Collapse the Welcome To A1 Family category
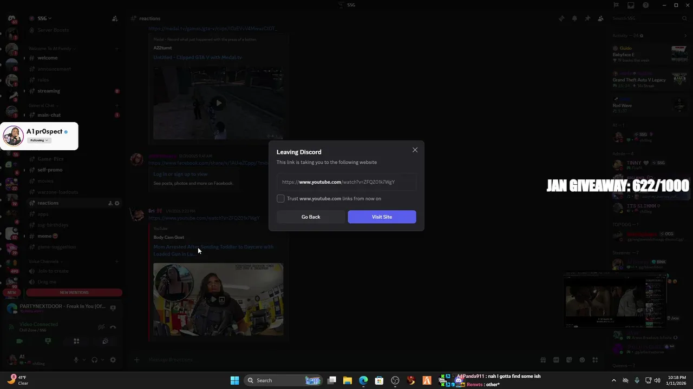 (x=51, y=49)
